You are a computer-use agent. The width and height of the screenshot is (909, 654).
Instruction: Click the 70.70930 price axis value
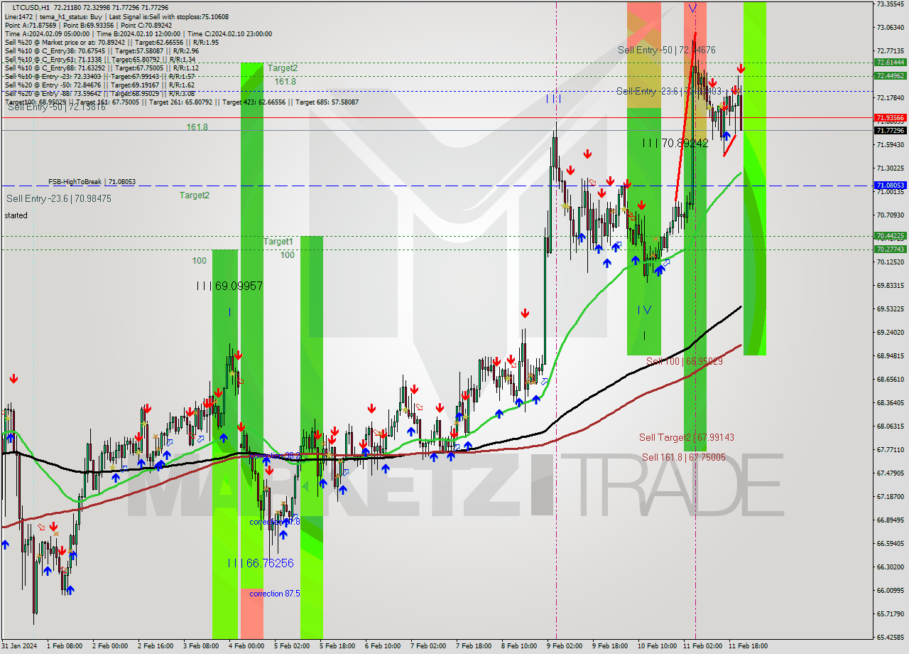[x=890, y=215]
